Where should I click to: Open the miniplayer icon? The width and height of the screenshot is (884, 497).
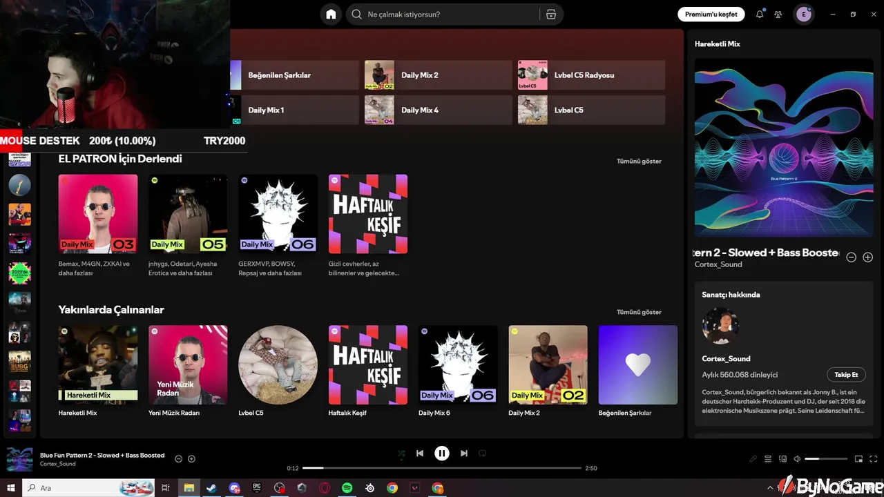click(859, 459)
